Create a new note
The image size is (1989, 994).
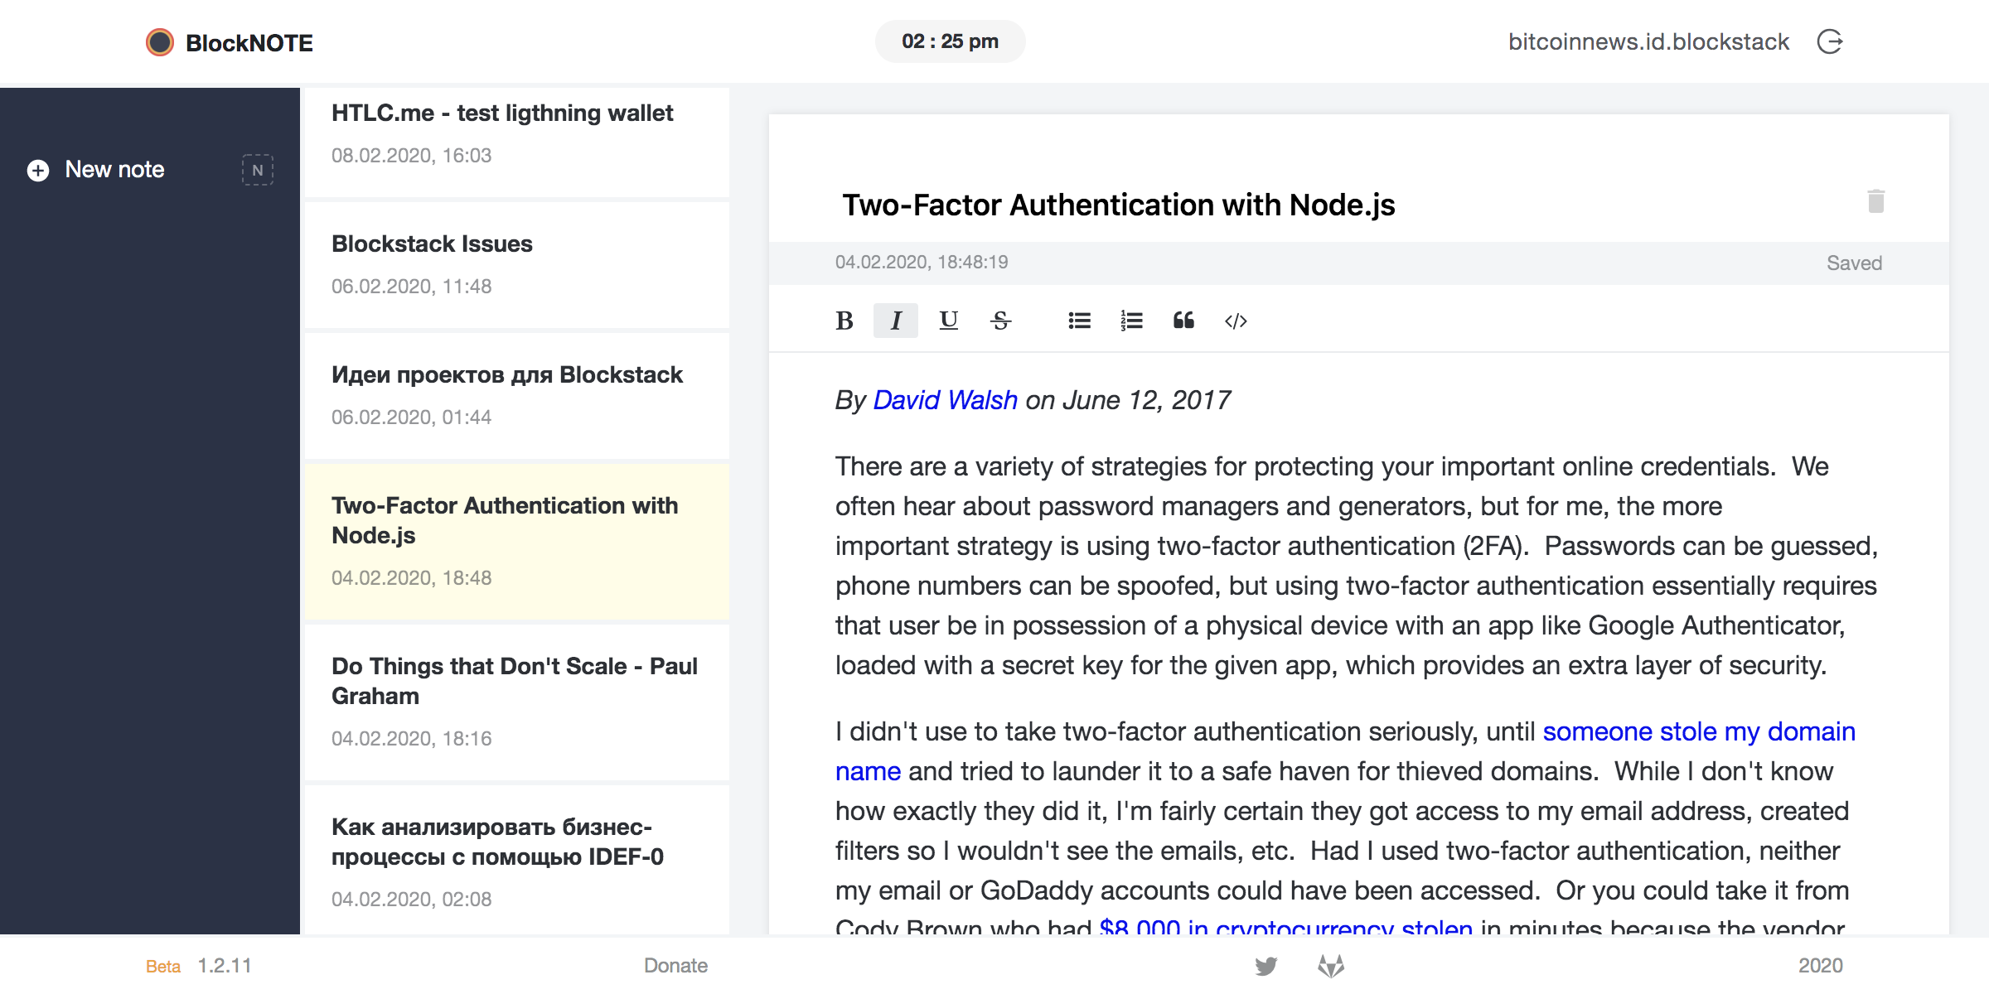(114, 170)
